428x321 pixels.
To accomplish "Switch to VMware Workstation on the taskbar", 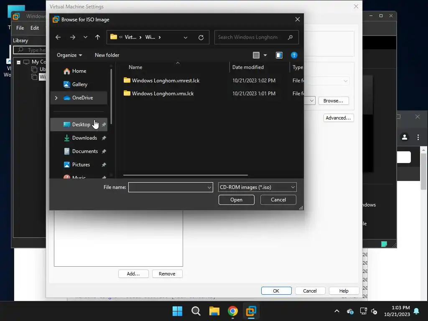I will point(251,311).
